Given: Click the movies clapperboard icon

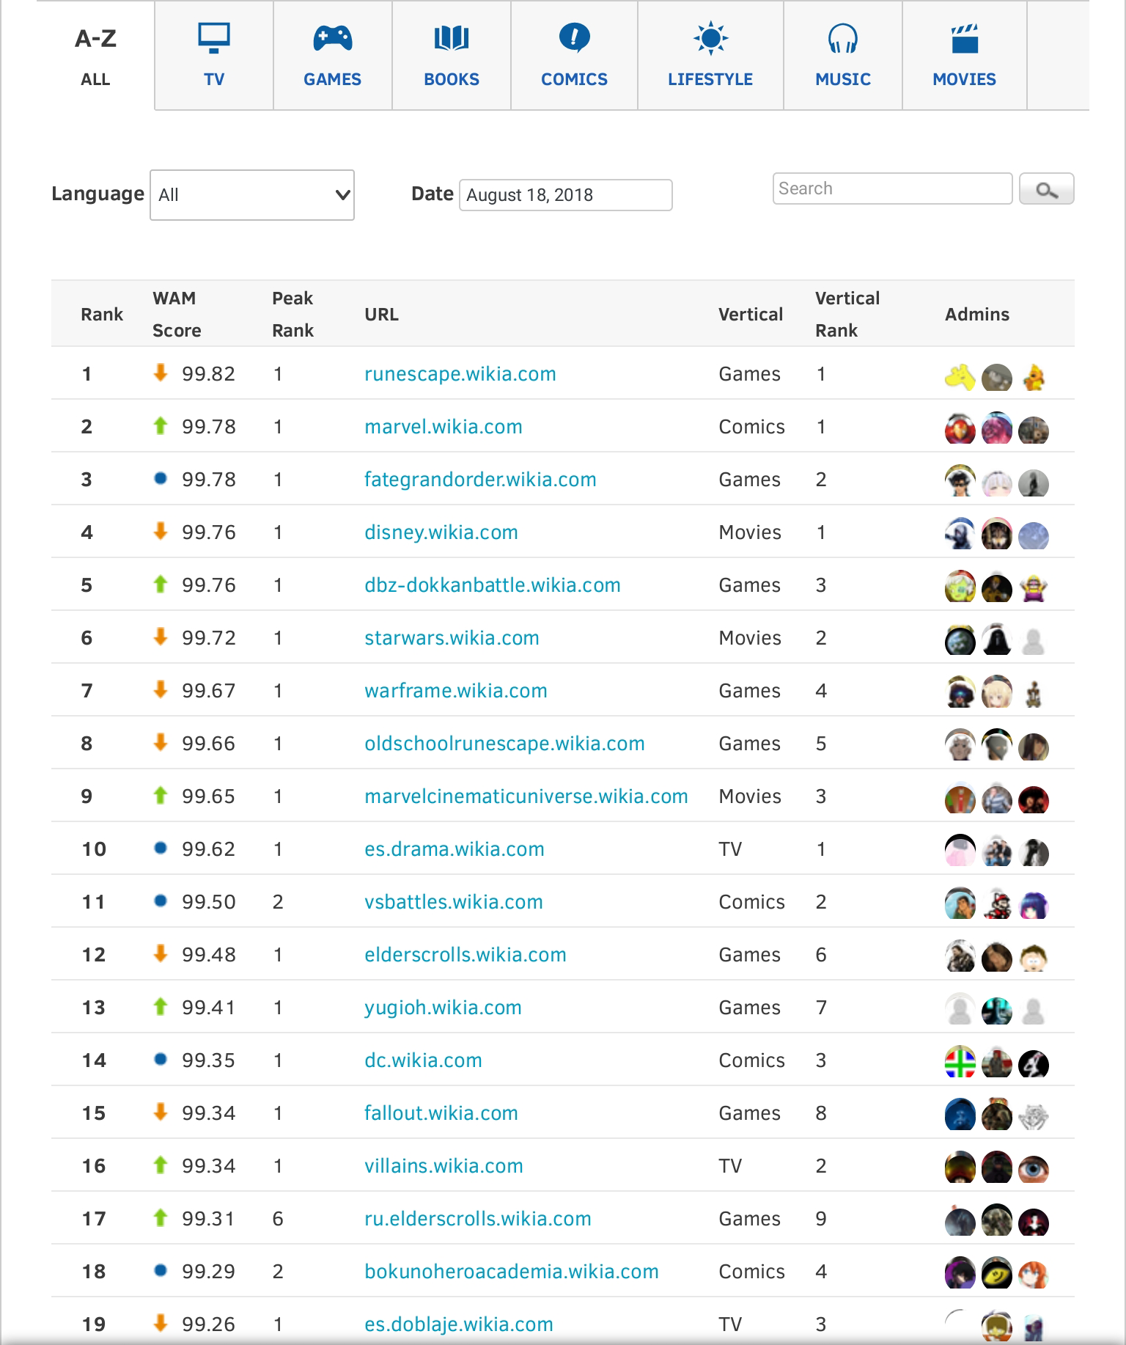Looking at the screenshot, I should pos(964,38).
